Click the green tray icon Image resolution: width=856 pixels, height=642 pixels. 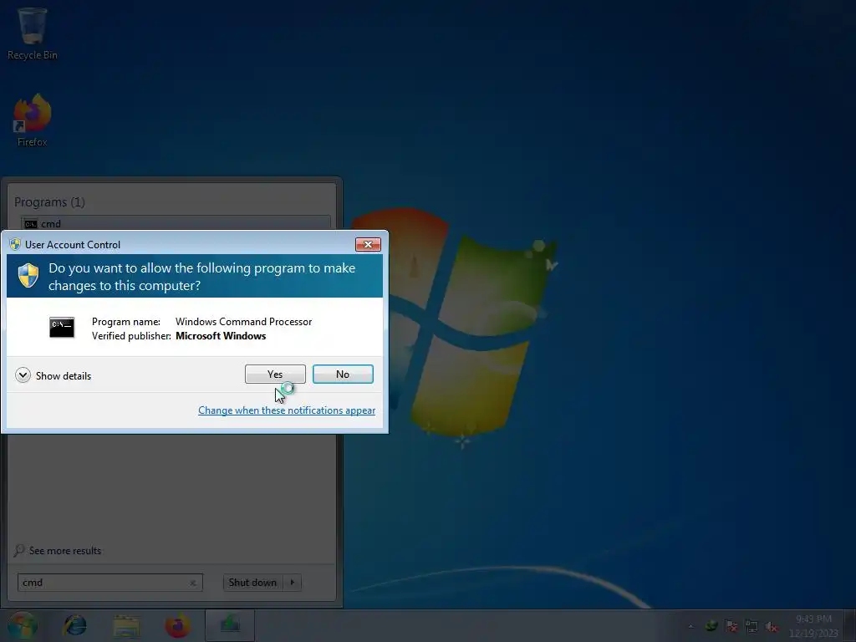(x=711, y=626)
